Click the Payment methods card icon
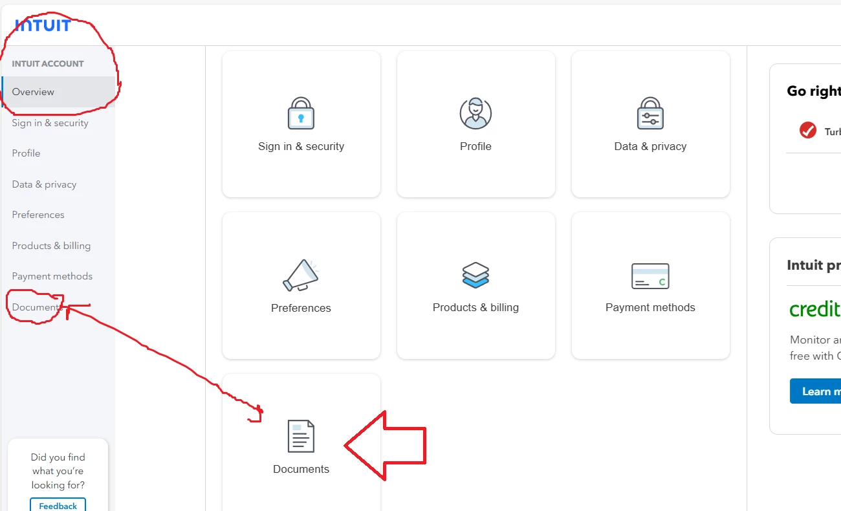841x511 pixels. click(650, 276)
